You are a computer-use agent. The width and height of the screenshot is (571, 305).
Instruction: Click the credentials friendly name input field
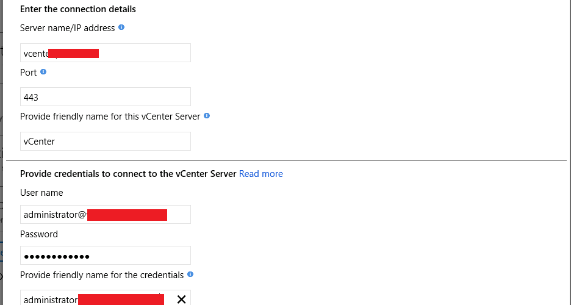92,299
